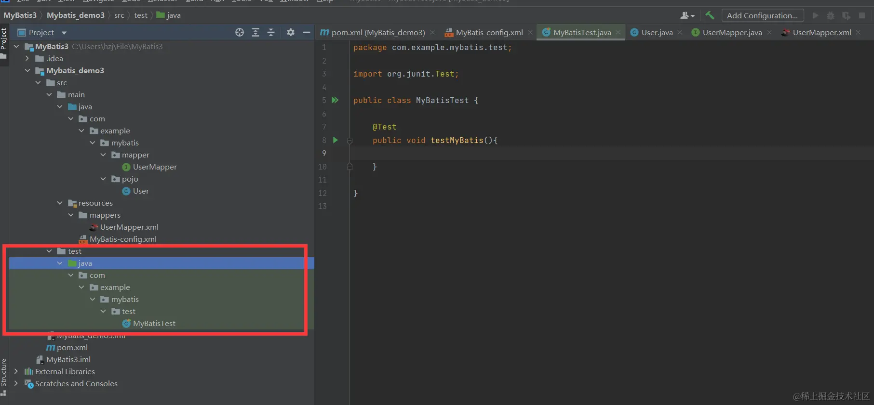Expand the .idea folder
Screen dimensions: 874x405
coord(27,58)
